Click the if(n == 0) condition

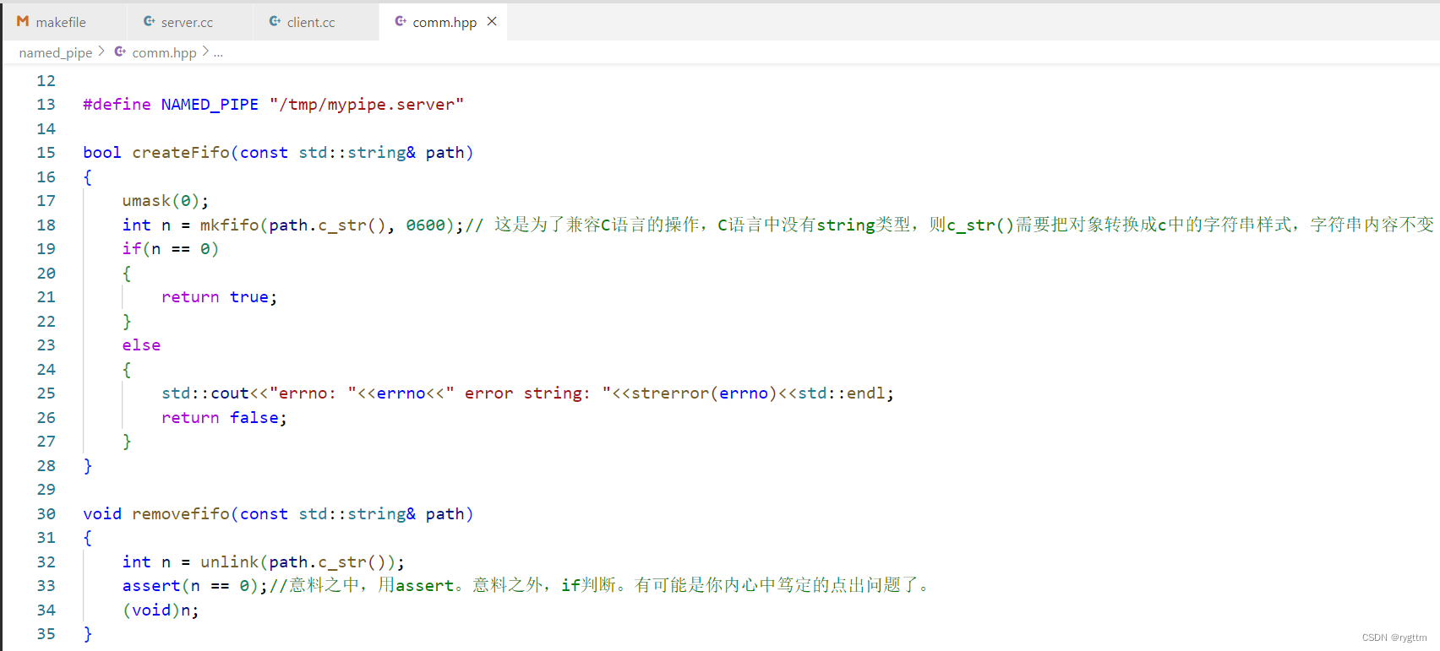[x=171, y=249]
